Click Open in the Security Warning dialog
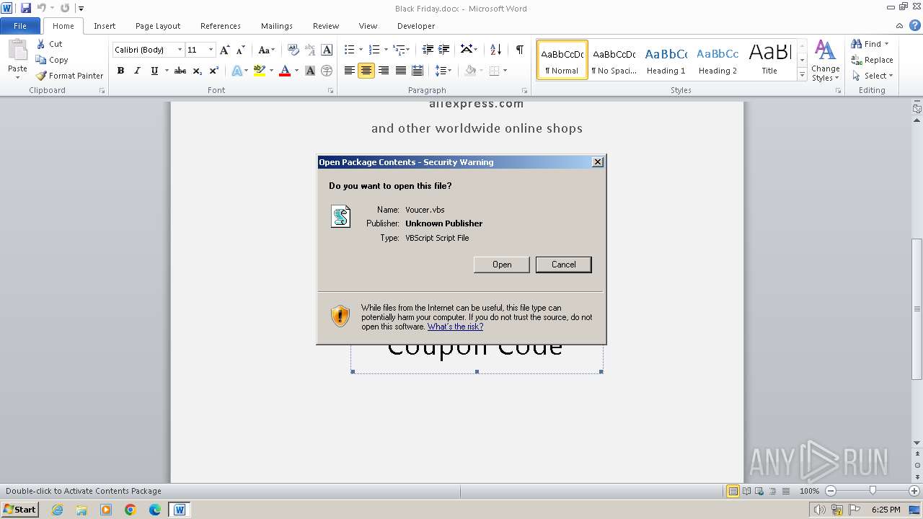The width and height of the screenshot is (923, 519). (x=502, y=265)
